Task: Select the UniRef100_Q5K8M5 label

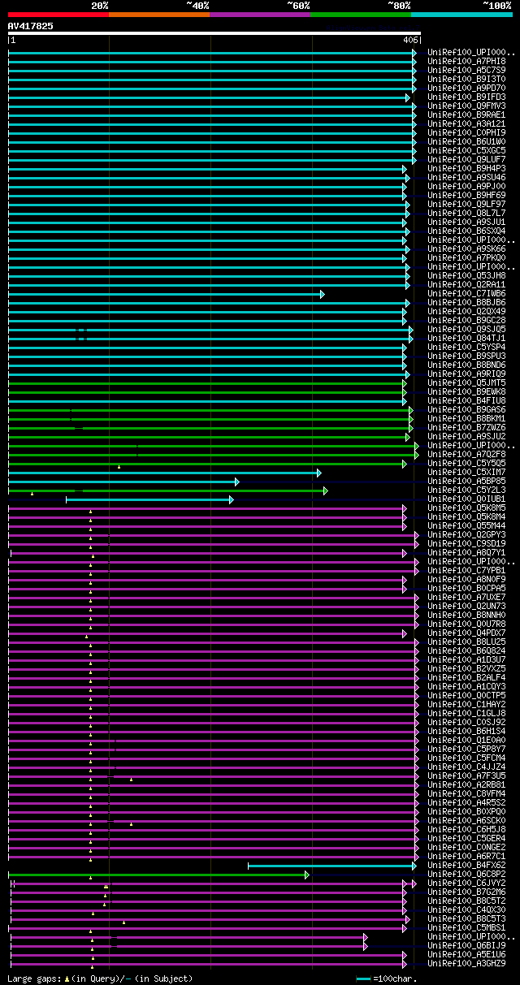Action: click(x=467, y=508)
